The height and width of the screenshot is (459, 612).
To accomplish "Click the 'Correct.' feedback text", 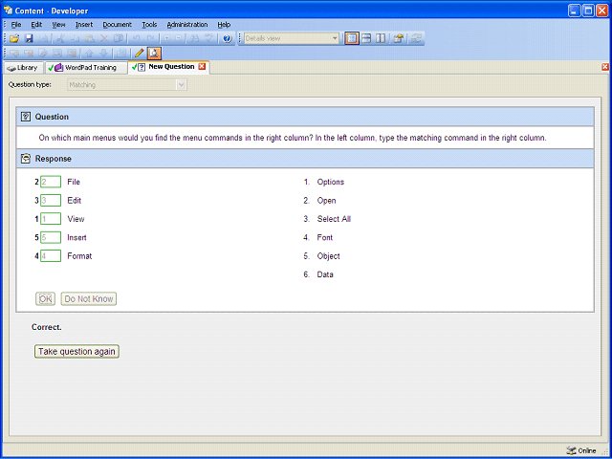I will (x=47, y=327).
